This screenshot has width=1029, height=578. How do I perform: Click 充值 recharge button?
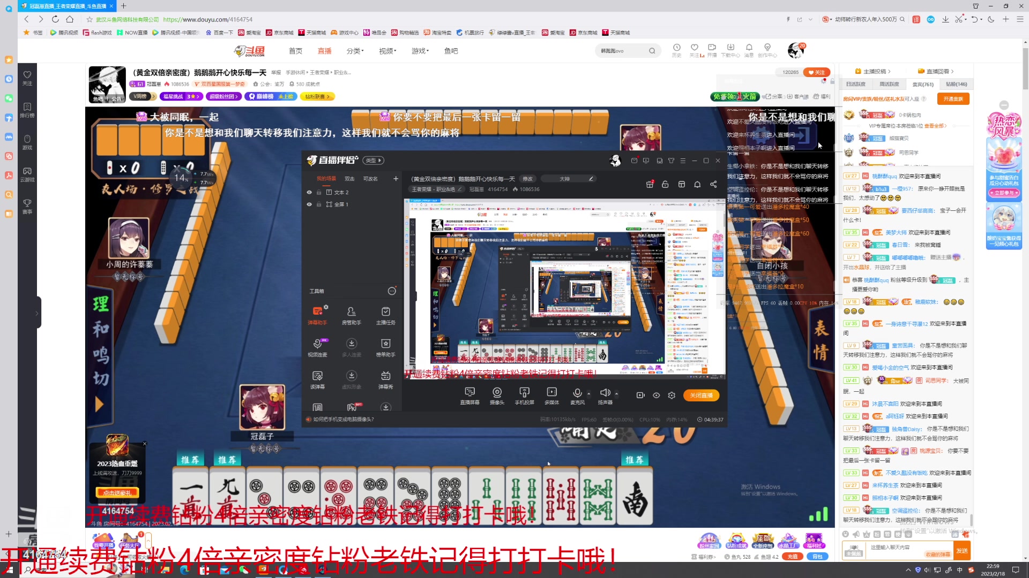pyautogui.click(x=793, y=557)
